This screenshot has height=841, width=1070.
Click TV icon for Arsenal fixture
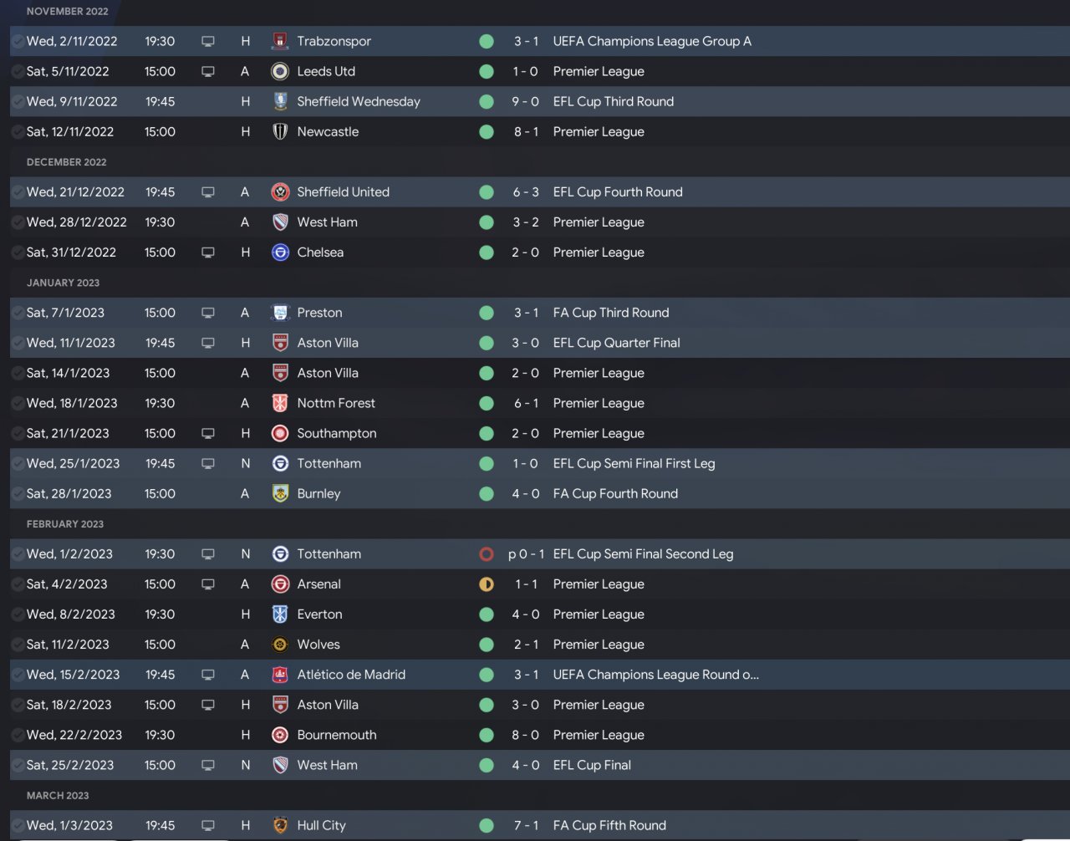(x=208, y=584)
